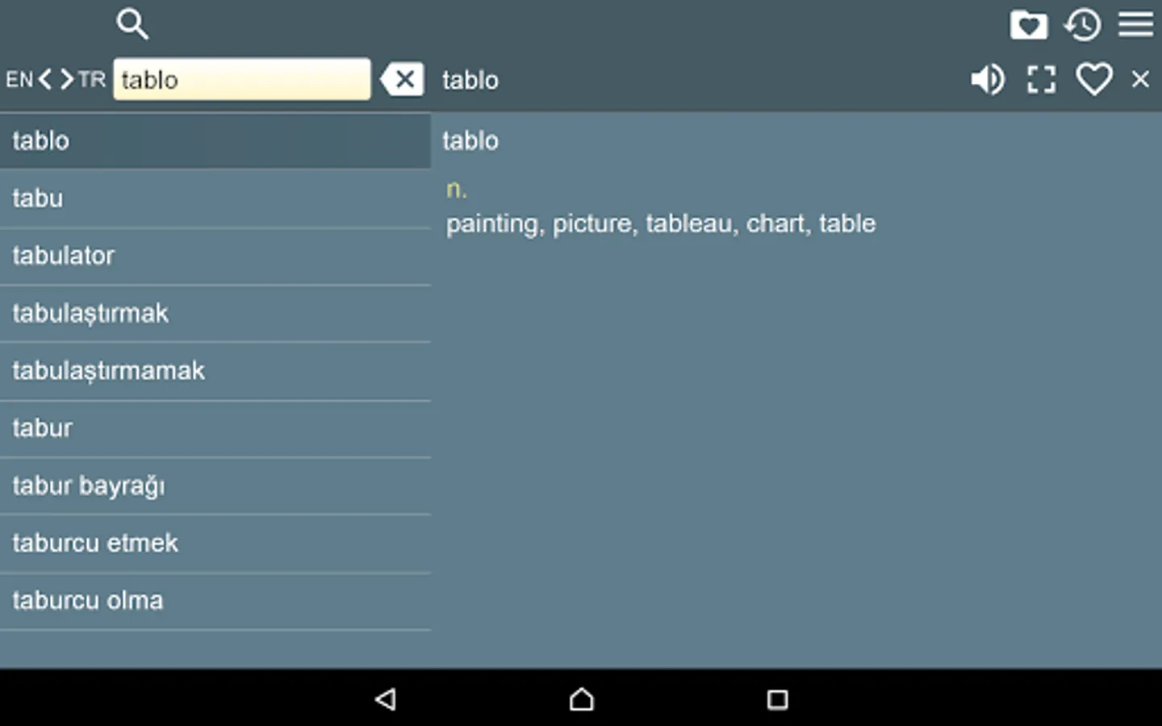This screenshot has height=726, width=1162.
Task: Play pronunciation with the speaker icon
Action: tap(987, 79)
